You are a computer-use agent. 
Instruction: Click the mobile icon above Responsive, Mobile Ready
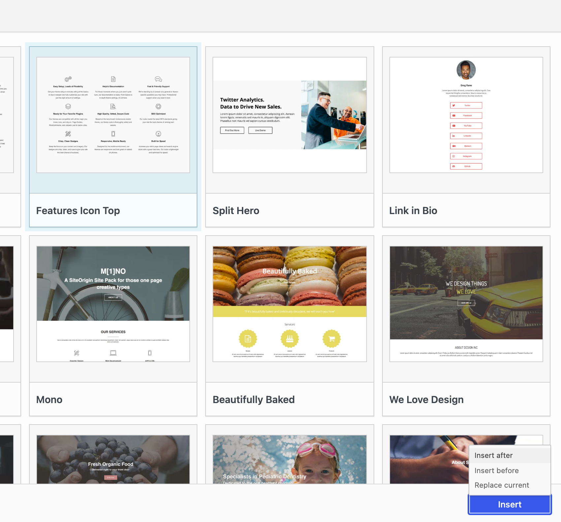click(x=113, y=134)
